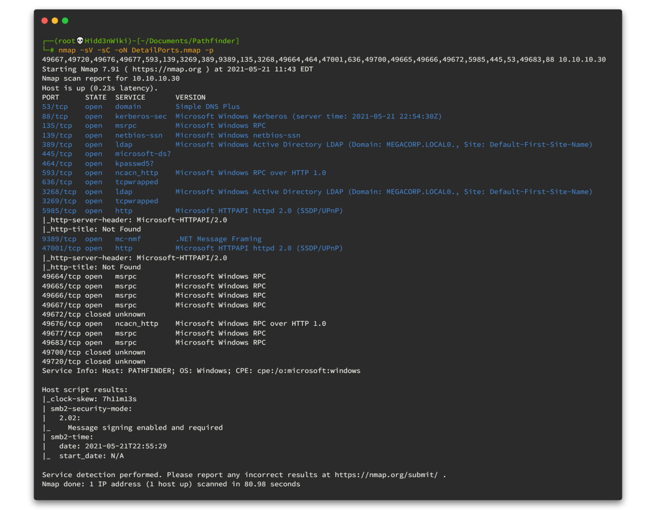Image resolution: width=656 pixels, height=510 pixels.
Task: Click the kpasswd5? service text
Action: click(134, 163)
